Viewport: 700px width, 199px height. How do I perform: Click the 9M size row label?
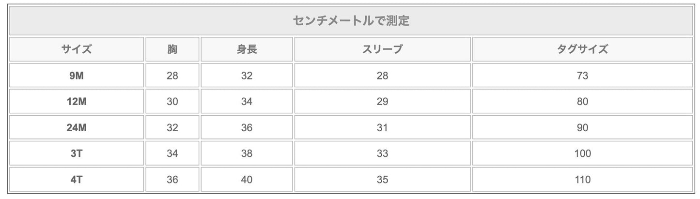pyautogui.click(x=77, y=76)
